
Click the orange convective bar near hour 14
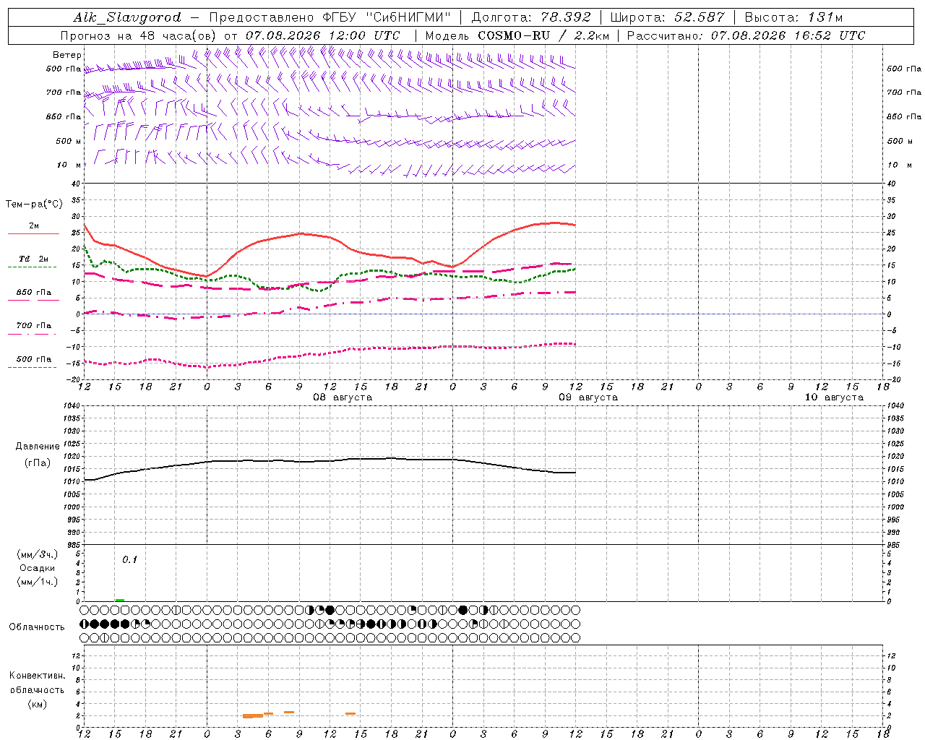click(350, 714)
